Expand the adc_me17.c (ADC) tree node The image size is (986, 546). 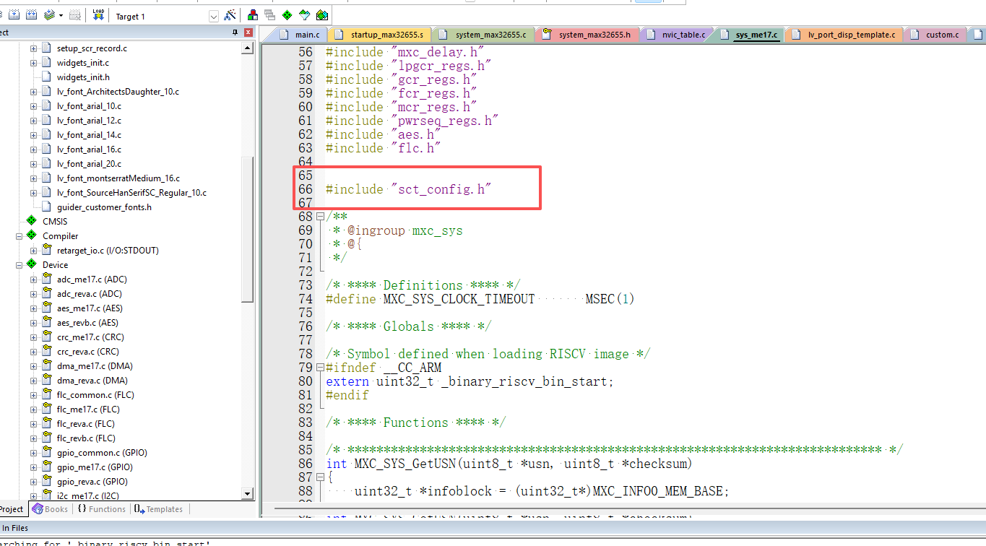(33, 279)
